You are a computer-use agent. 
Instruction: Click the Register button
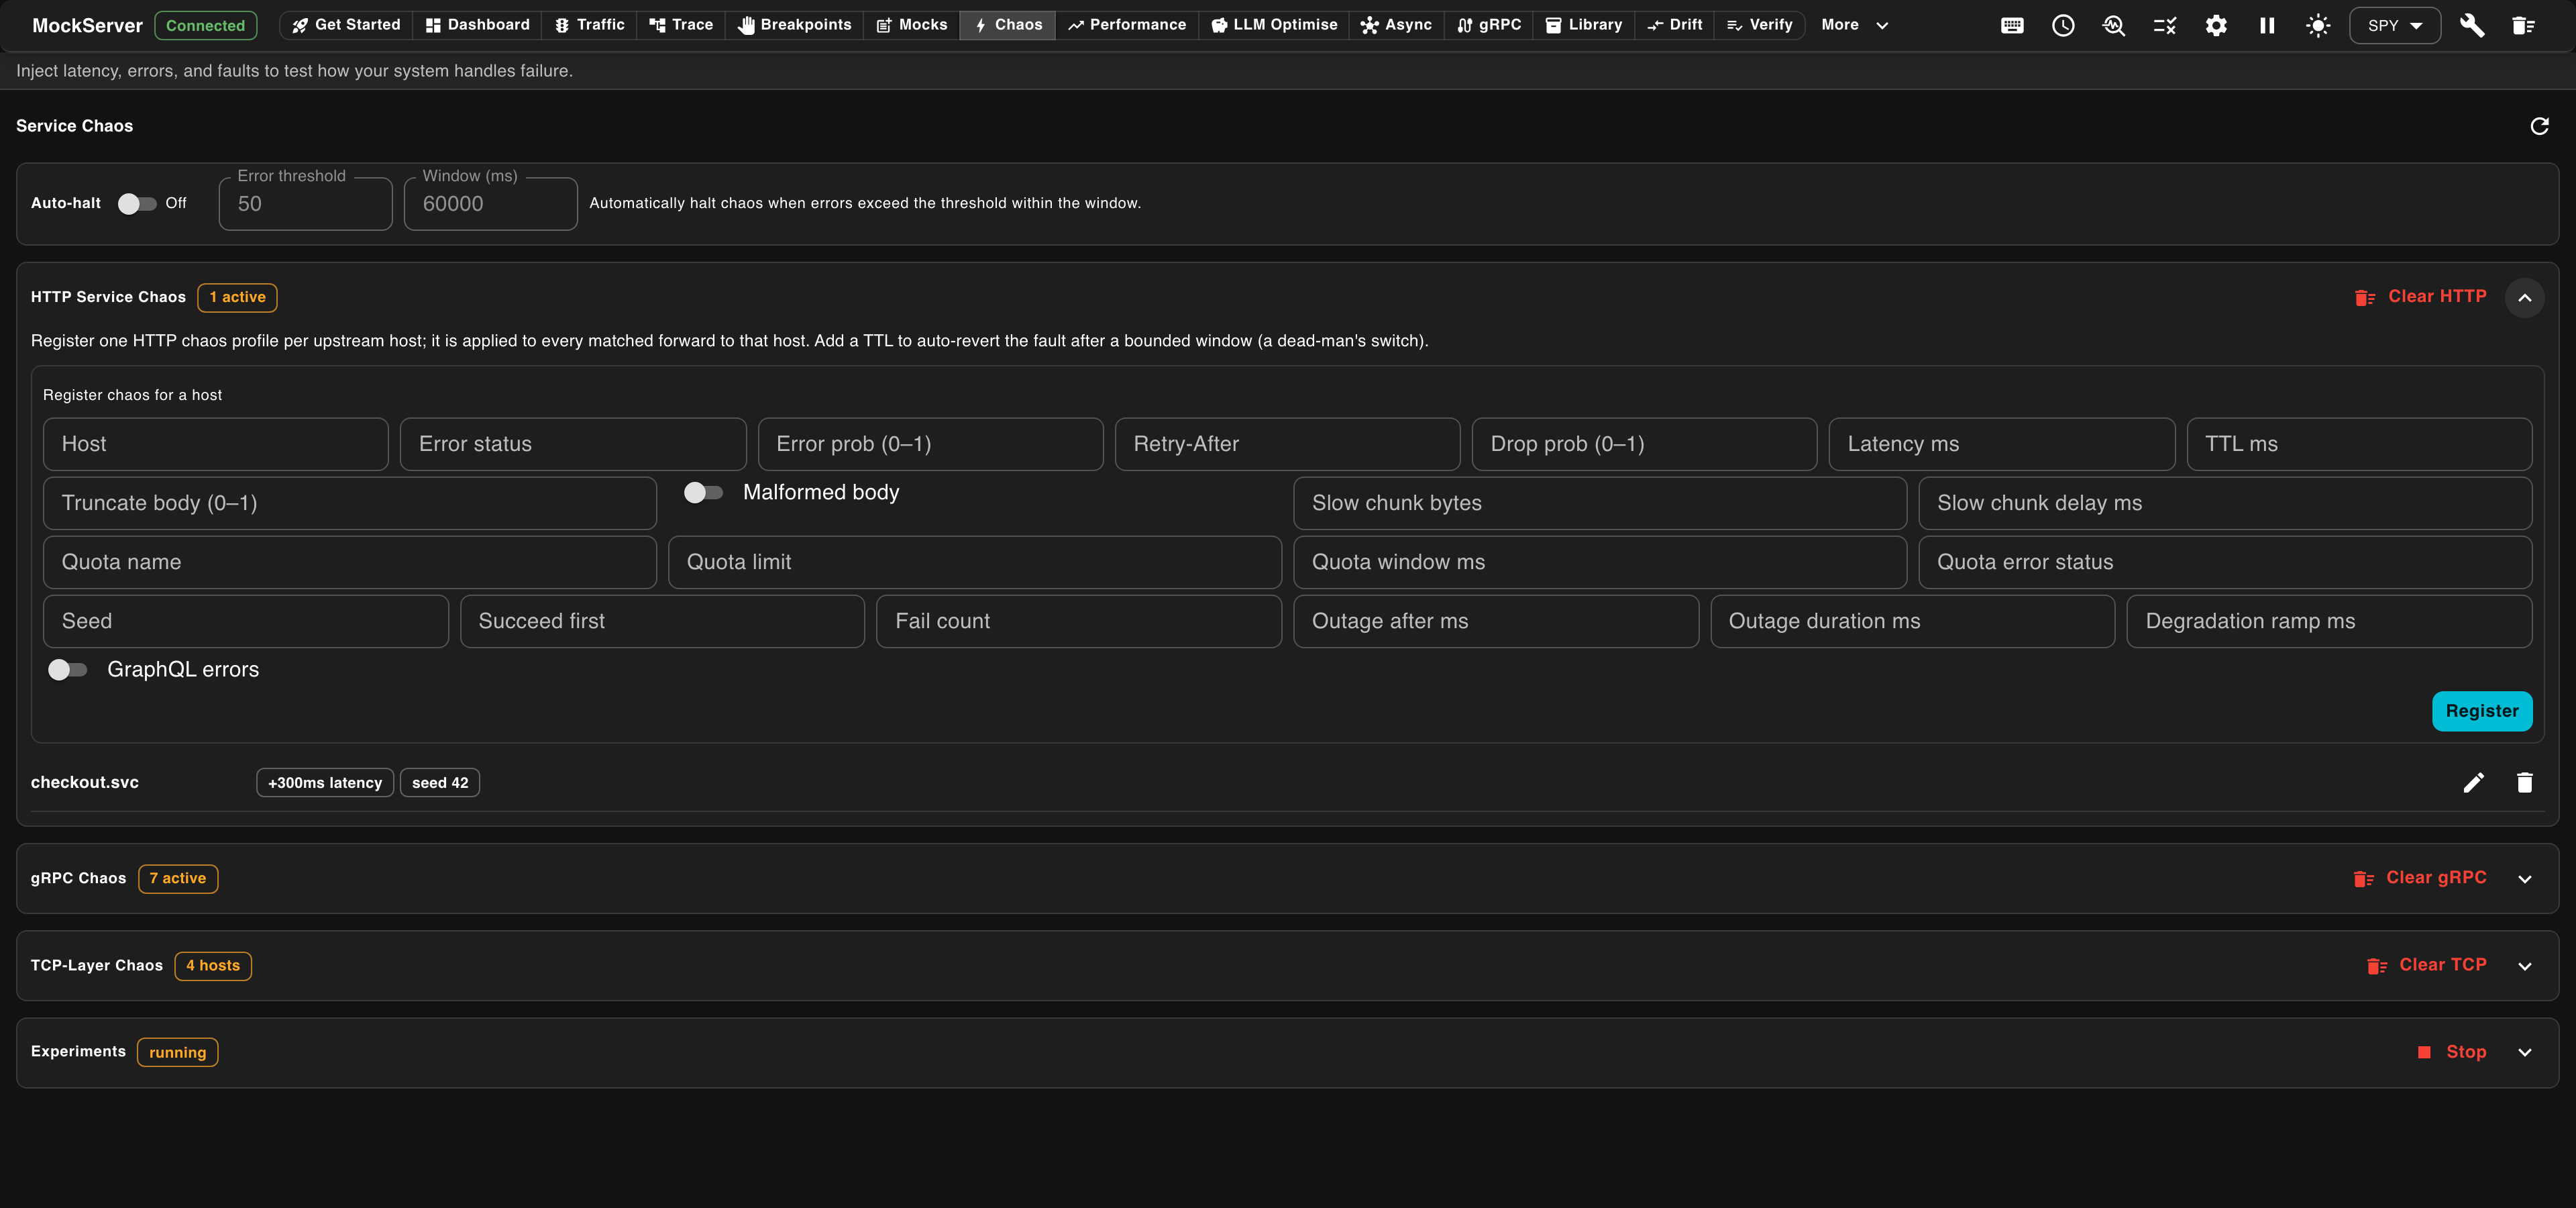coord(2482,711)
